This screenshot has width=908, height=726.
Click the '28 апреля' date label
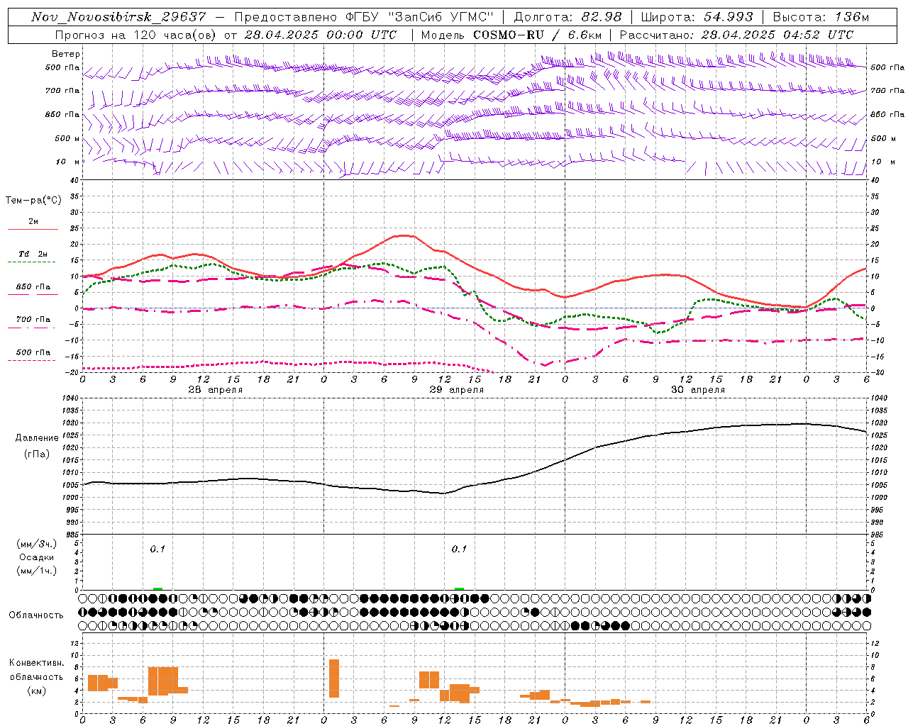click(x=215, y=390)
